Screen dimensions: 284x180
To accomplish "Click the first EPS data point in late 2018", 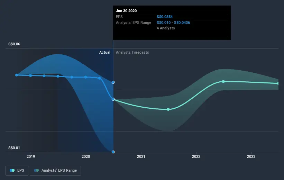I will tap(17, 75).
